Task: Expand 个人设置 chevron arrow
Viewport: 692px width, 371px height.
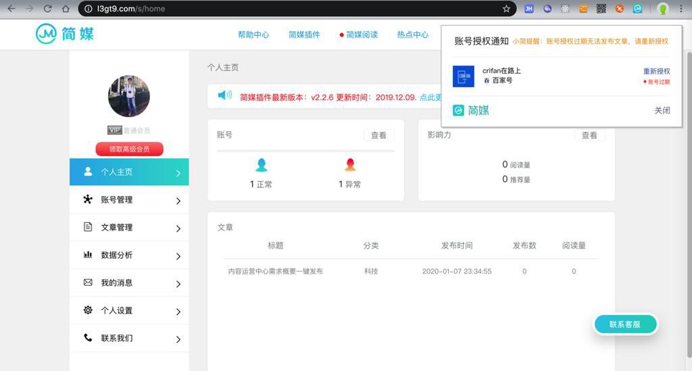Action: coord(178,312)
